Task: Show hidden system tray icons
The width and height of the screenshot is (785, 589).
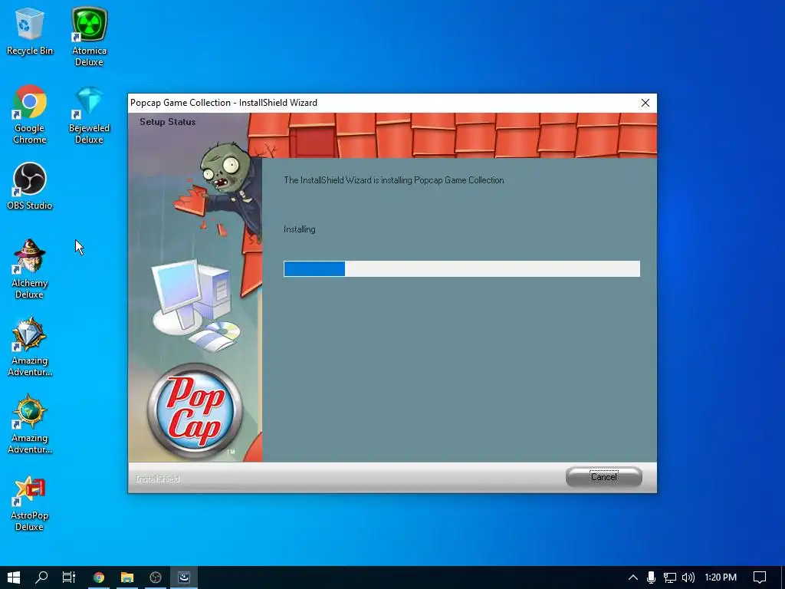Action: 632,577
